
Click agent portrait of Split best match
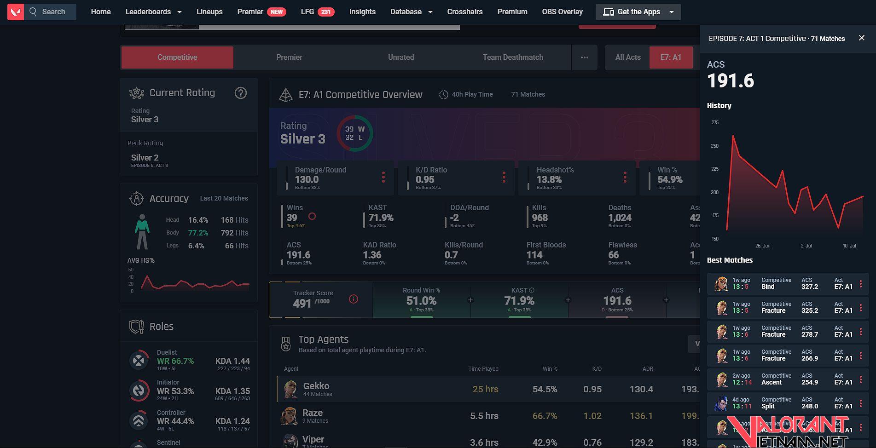pyautogui.click(x=721, y=403)
